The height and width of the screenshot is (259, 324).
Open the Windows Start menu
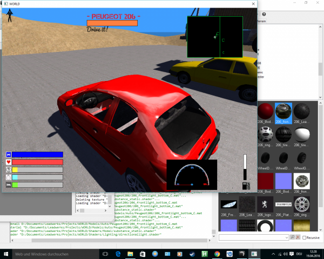[6, 254]
